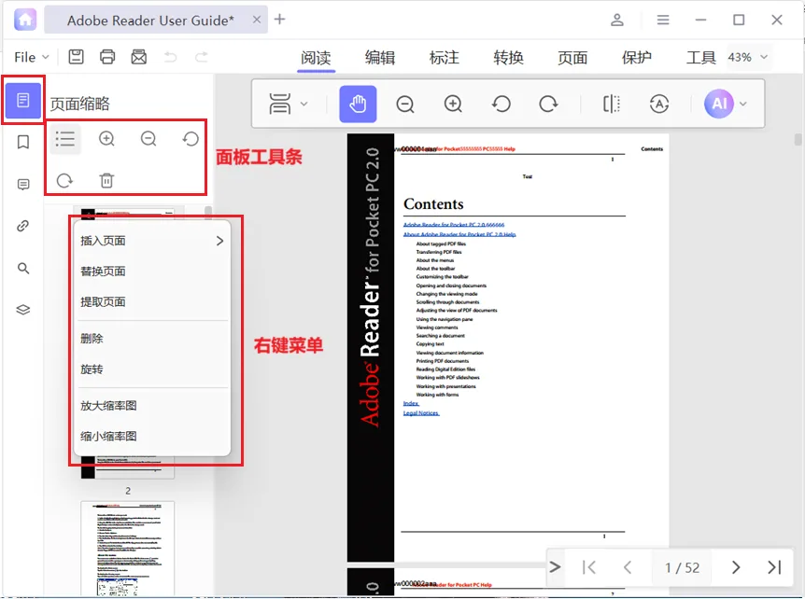Rotate view counterclockwise in the reading toolbar
Viewport: 805px width, 599px height.
coord(501,104)
